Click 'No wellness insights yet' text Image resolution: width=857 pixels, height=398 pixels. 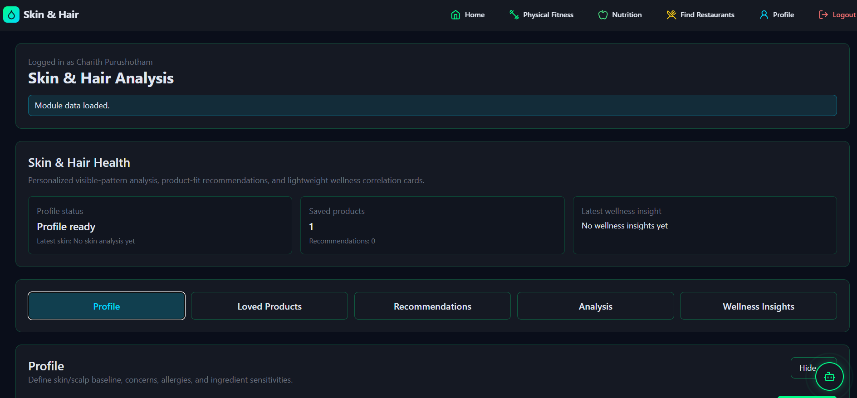[624, 226]
